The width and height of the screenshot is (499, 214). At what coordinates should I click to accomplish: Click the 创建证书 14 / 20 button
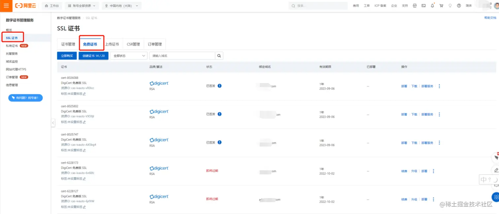coord(93,56)
